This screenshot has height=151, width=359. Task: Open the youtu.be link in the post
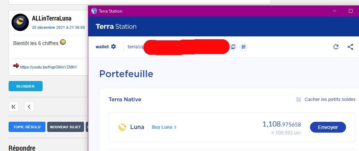[x=49, y=67]
